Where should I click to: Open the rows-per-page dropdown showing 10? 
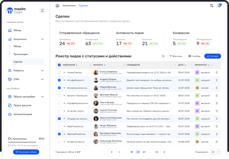pyautogui.click(x=216, y=152)
